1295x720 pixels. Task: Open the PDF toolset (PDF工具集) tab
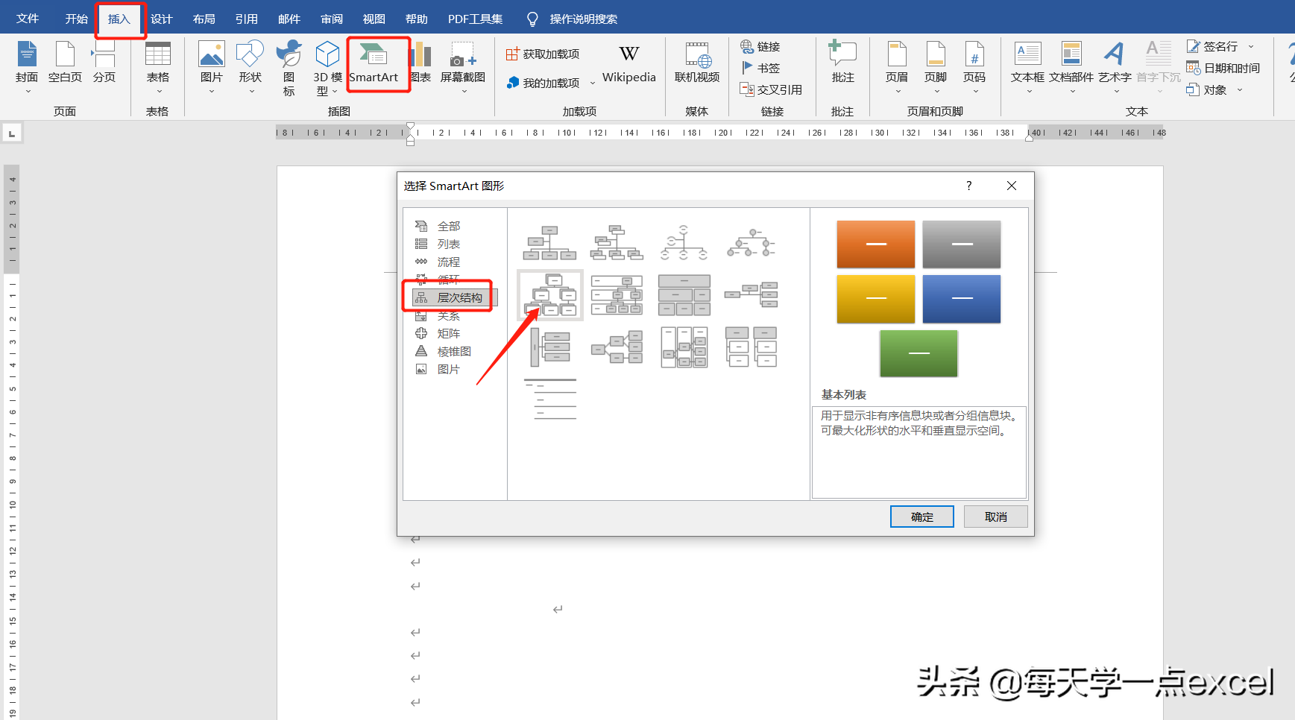coord(475,19)
